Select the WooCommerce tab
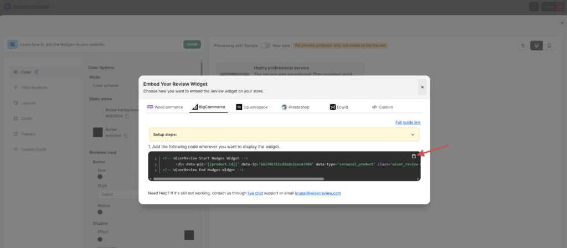567x248 pixels. tap(164, 107)
